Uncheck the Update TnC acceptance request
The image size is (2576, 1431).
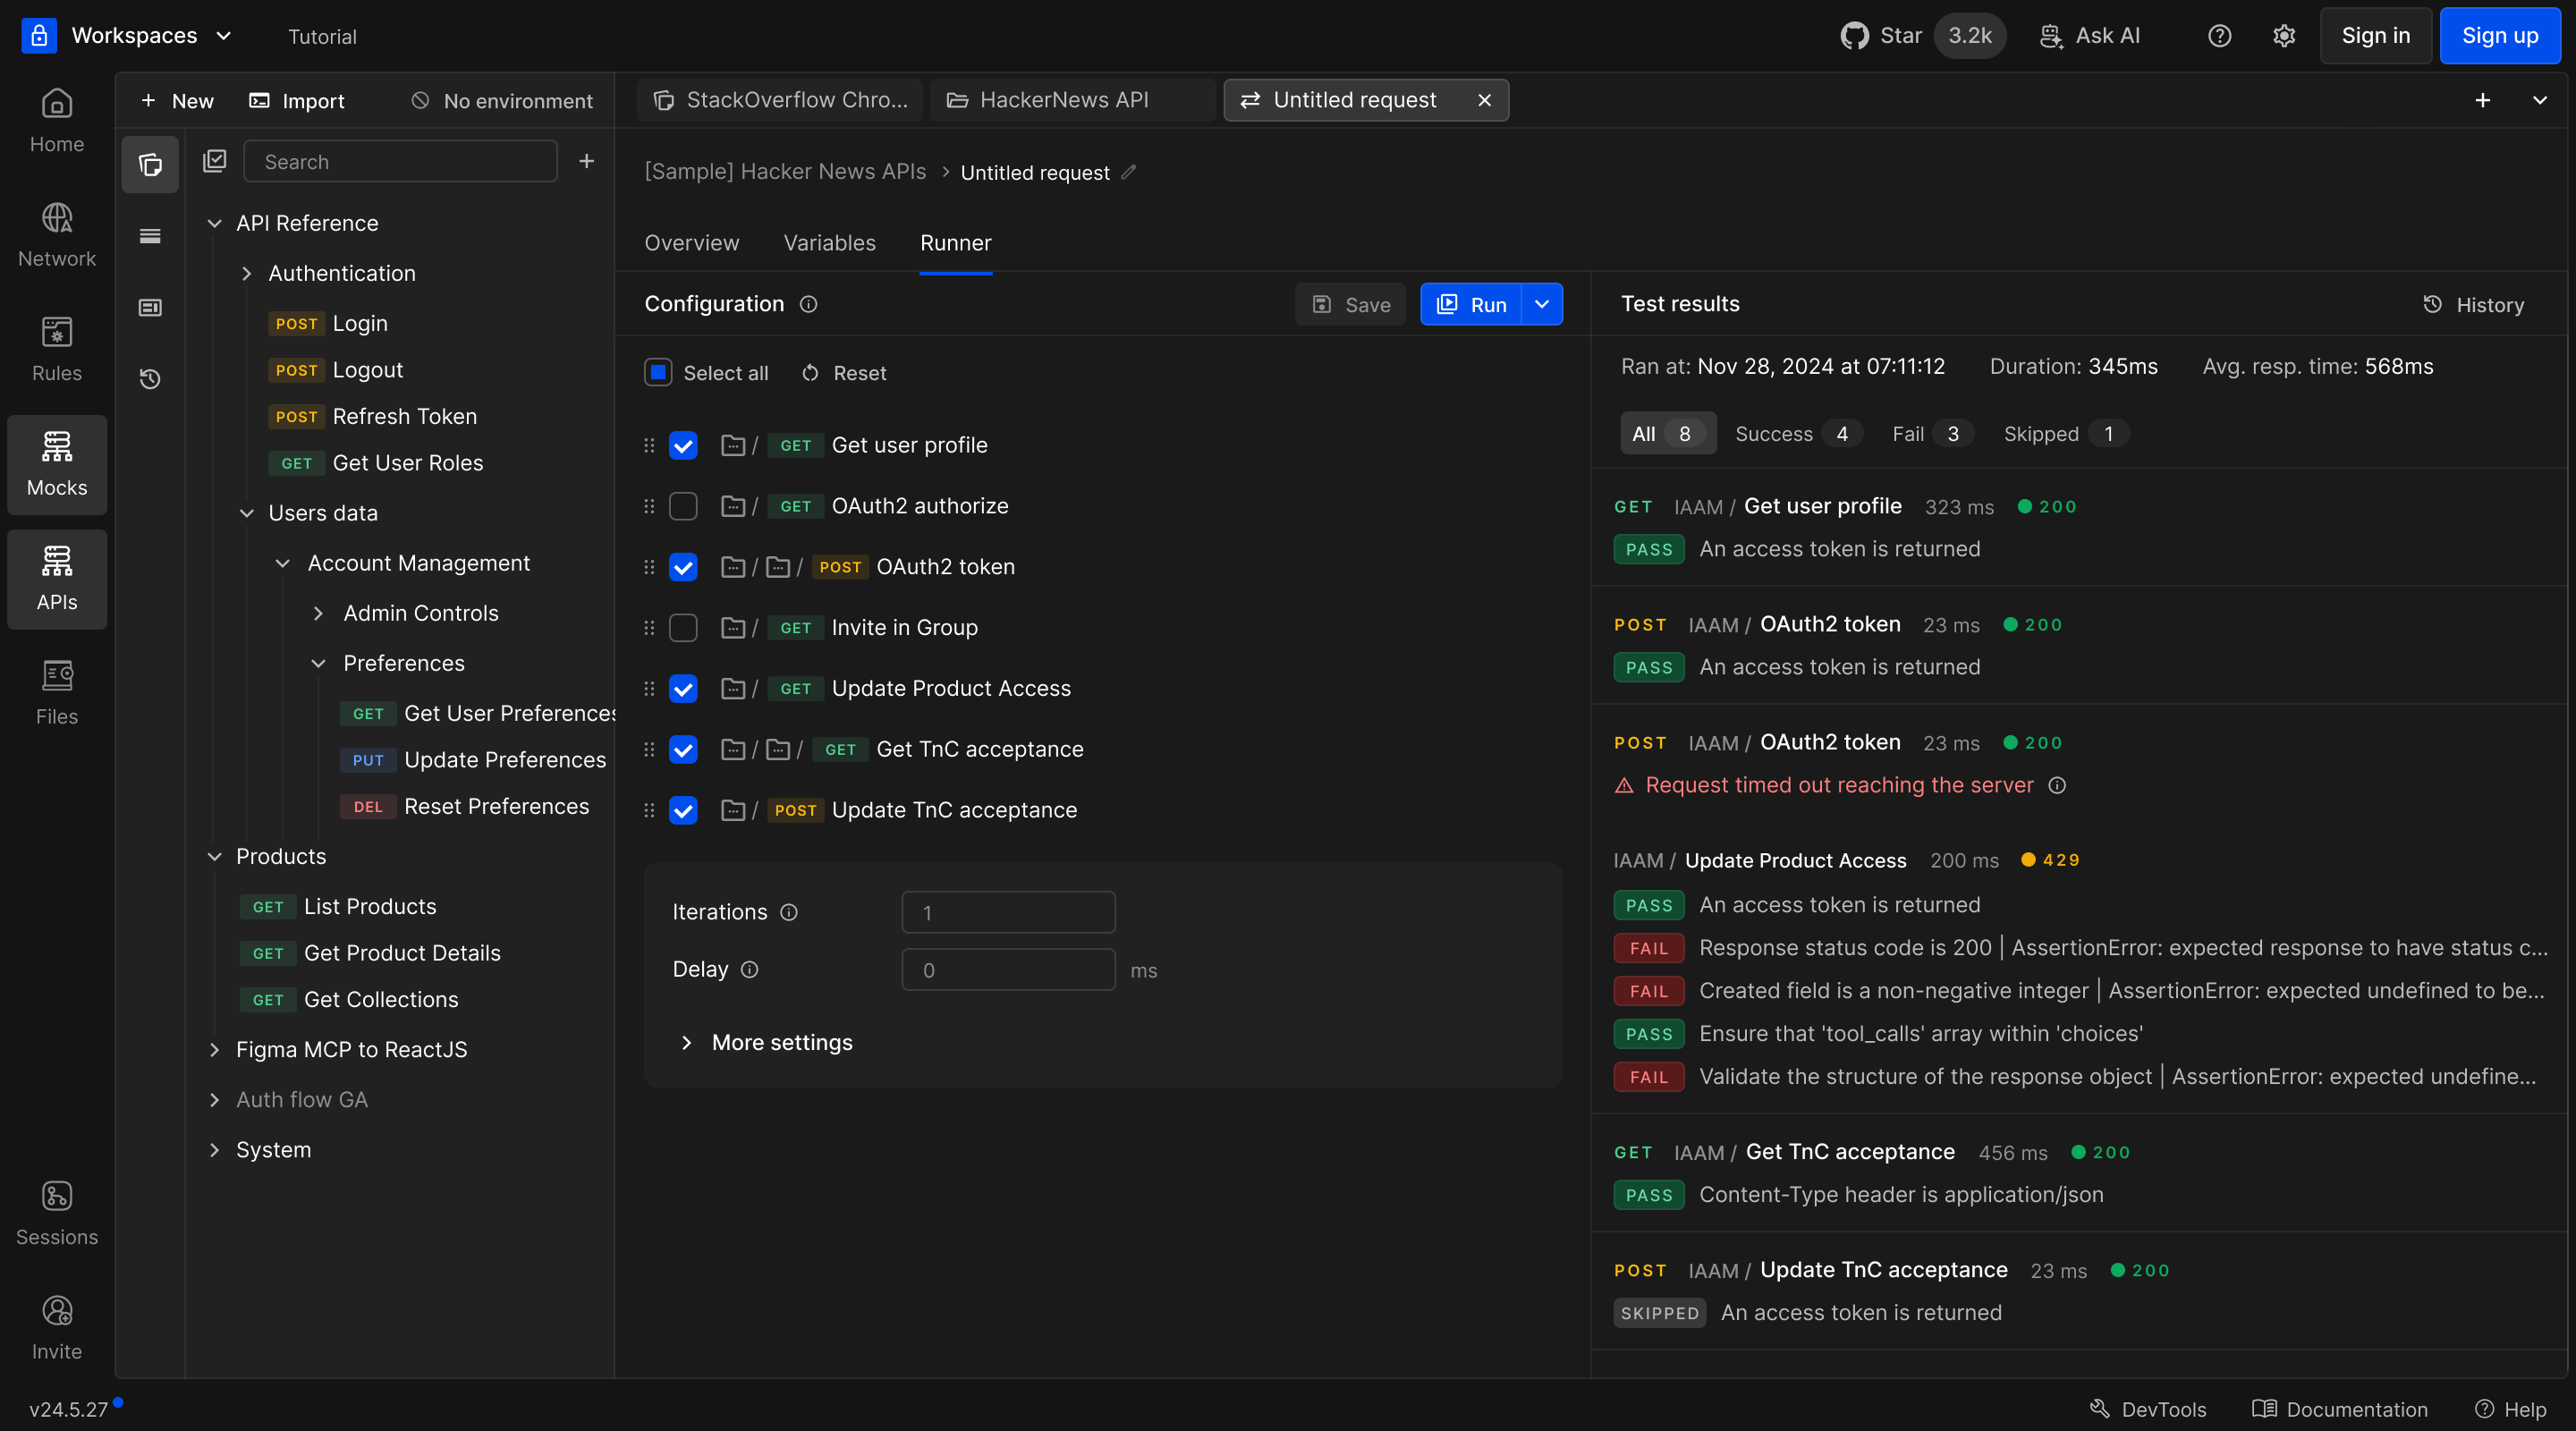(x=683, y=810)
